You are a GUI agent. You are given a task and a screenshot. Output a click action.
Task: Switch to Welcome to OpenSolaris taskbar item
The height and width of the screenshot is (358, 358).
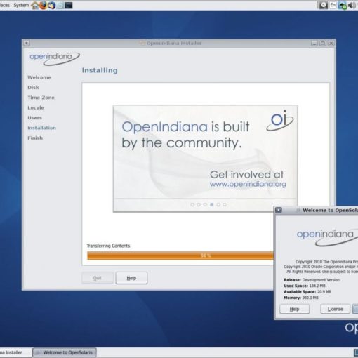click(x=65, y=352)
